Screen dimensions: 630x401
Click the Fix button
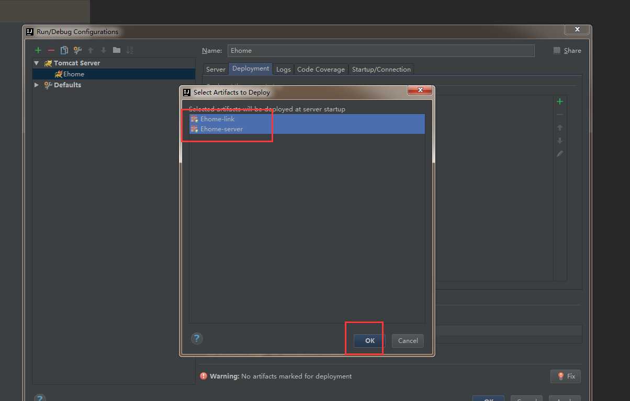566,376
